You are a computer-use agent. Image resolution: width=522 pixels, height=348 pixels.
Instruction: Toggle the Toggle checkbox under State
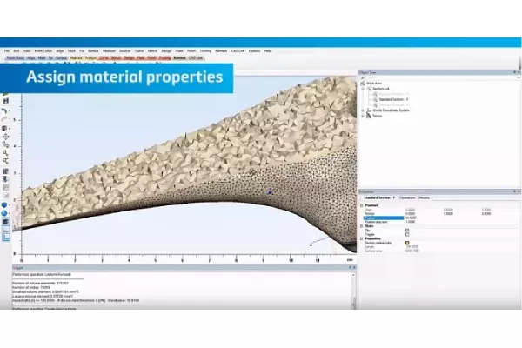tap(407, 235)
